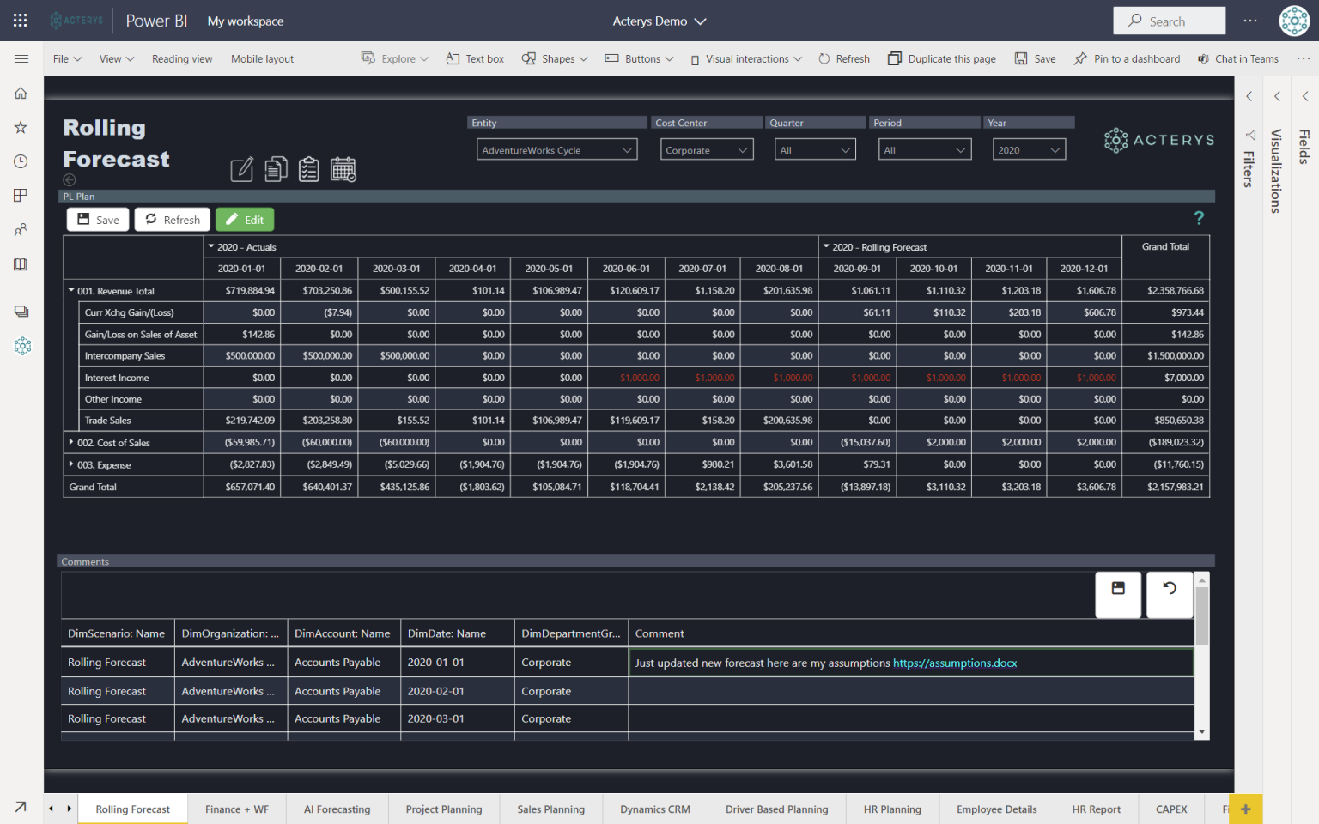This screenshot has height=824, width=1319.
Task: Click the pencil edit icon beside Rolling Forecast
Action: click(x=242, y=169)
